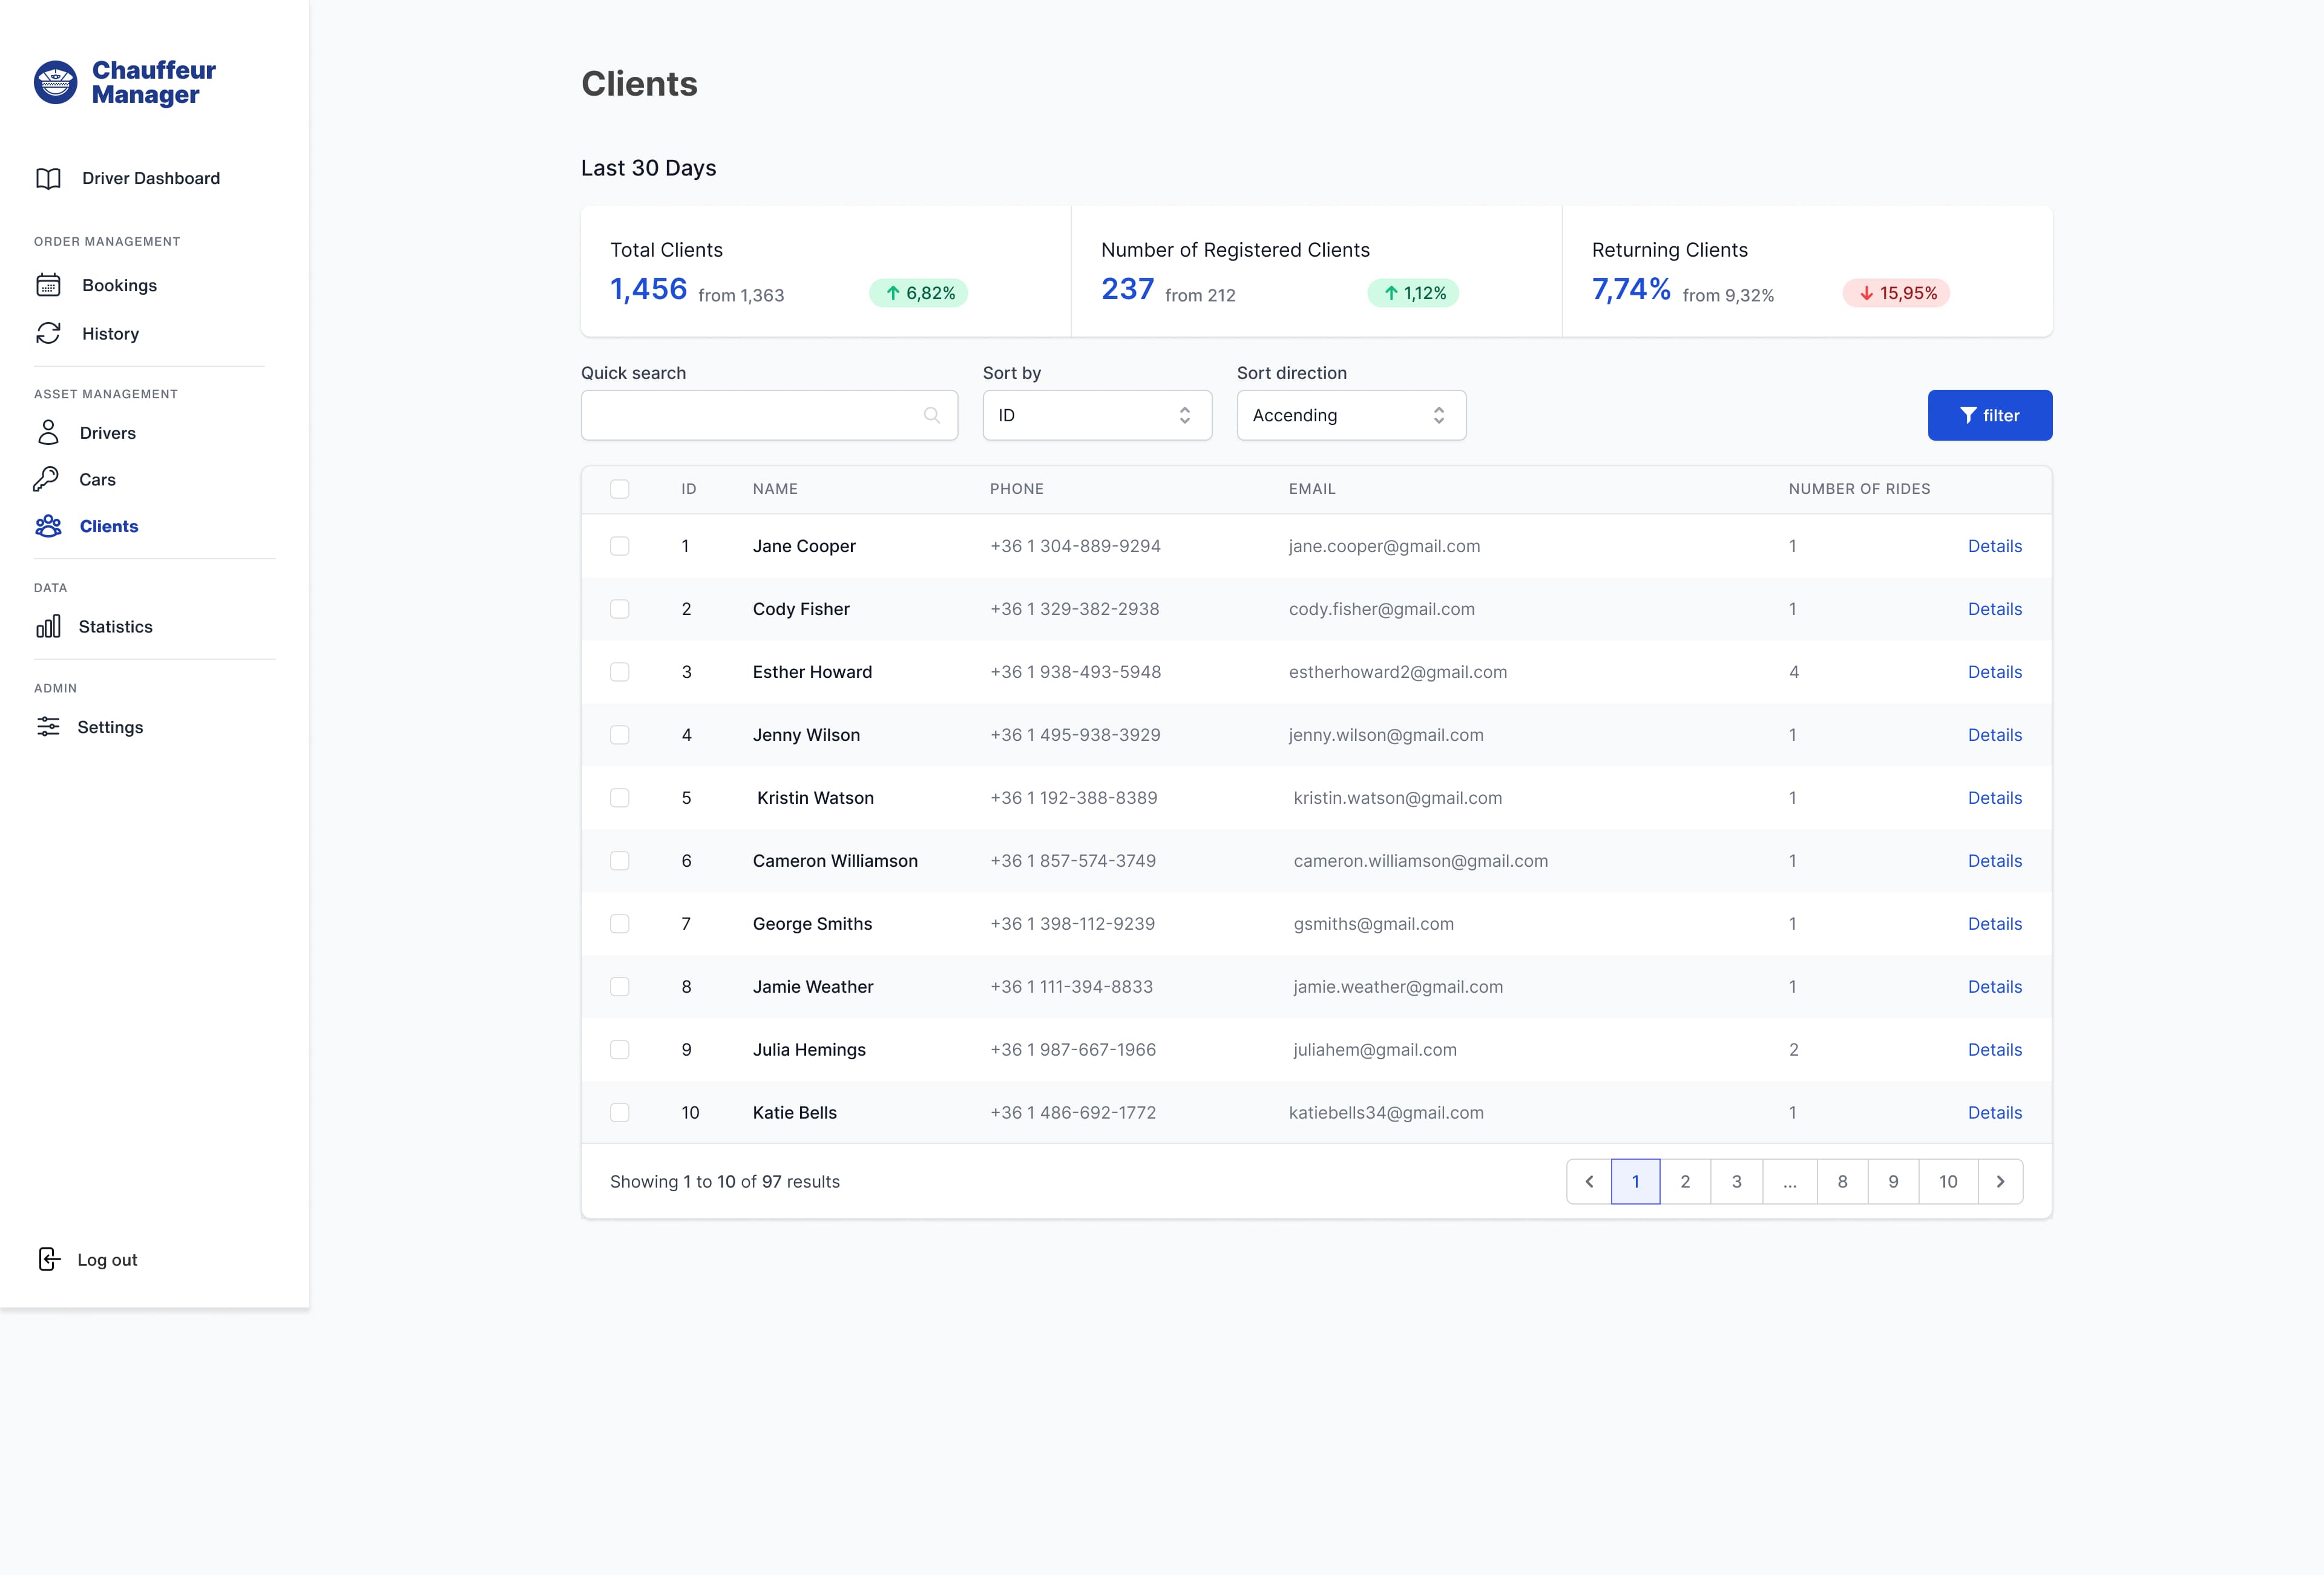Open Details for Katie Bells
The height and width of the screenshot is (1575, 2324).
(x=1994, y=1113)
